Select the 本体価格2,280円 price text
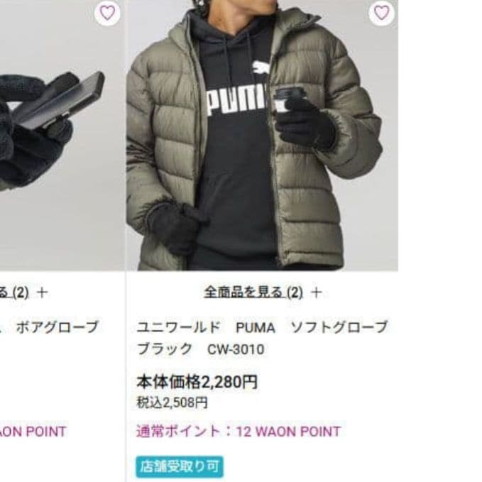Image resolution: width=482 pixels, height=482 pixels. (197, 382)
